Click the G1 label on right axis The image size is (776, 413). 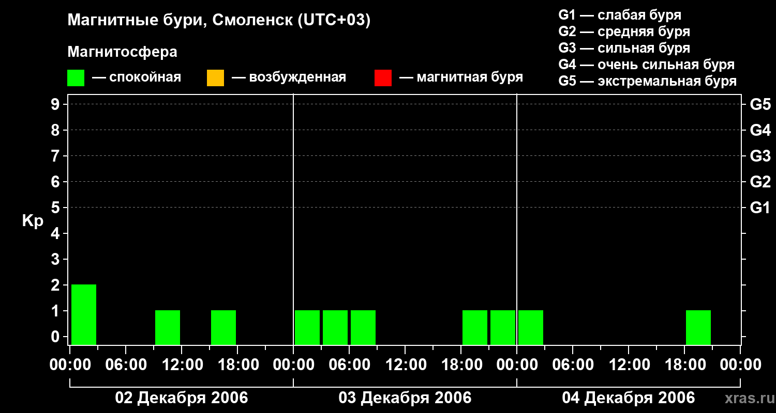[x=760, y=208]
